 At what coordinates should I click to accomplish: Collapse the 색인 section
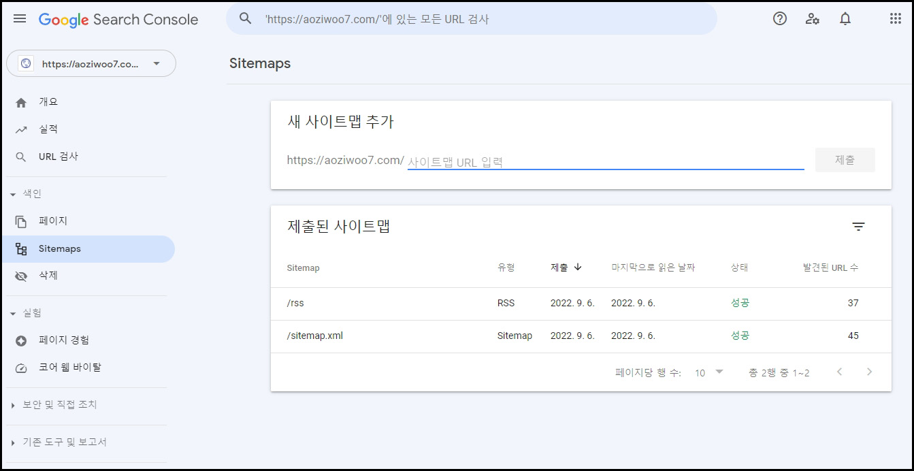point(26,194)
